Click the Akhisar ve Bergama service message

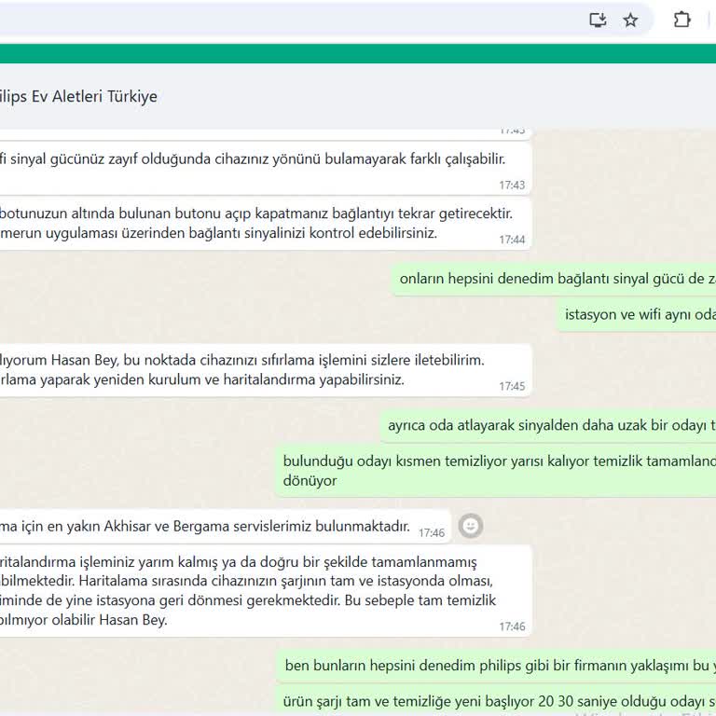pos(205,527)
